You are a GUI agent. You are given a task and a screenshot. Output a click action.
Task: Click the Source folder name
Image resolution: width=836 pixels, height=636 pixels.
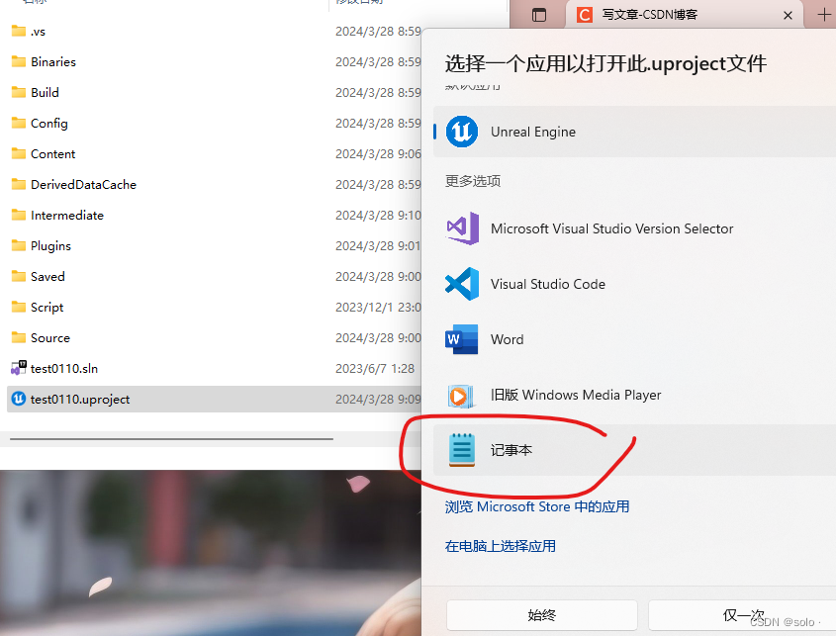(x=50, y=338)
